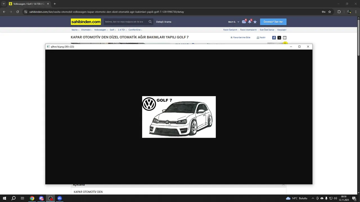Viewport: 360px width, 202px height.
Task: Share listing on Facebook
Action: pyautogui.click(x=274, y=38)
